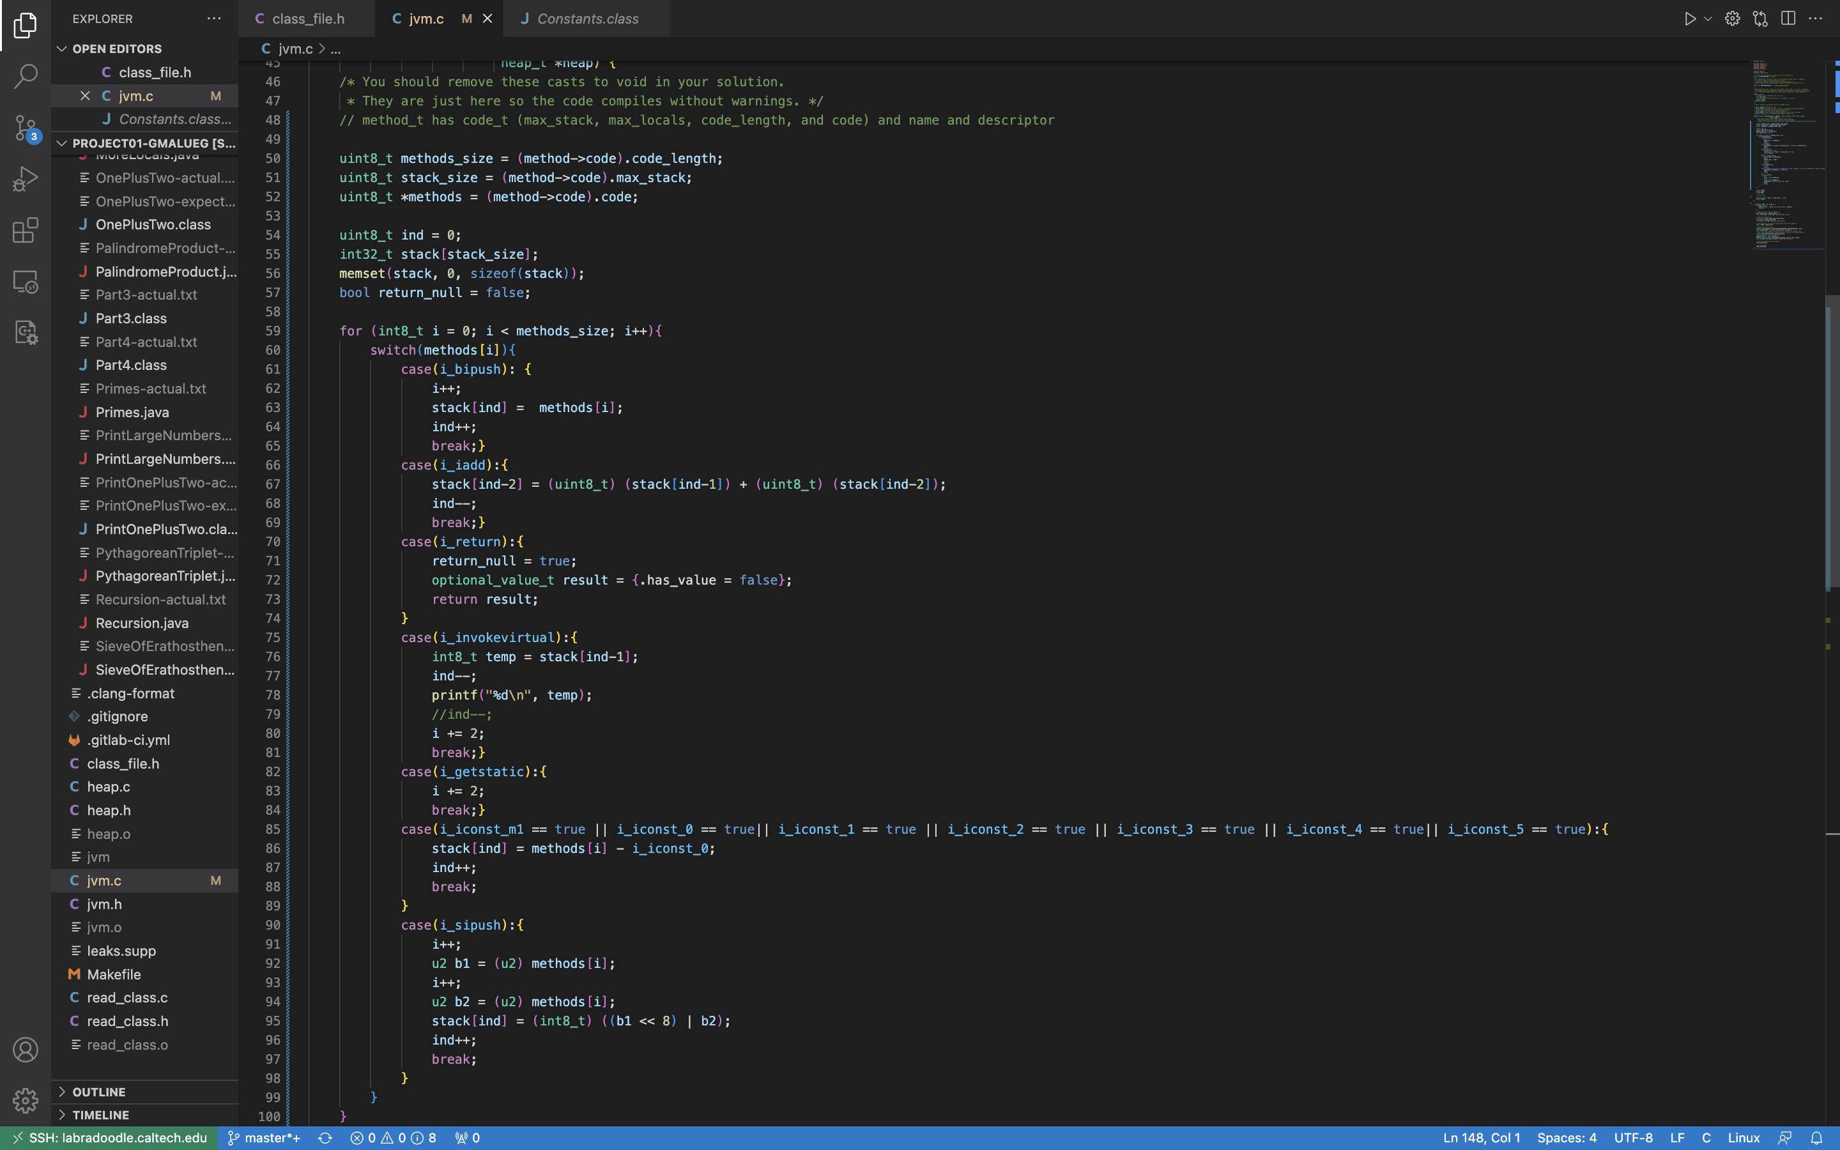The width and height of the screenshot is (1840, 1150).
Task: Open Remote Explorer view
Action: (25, 281)
